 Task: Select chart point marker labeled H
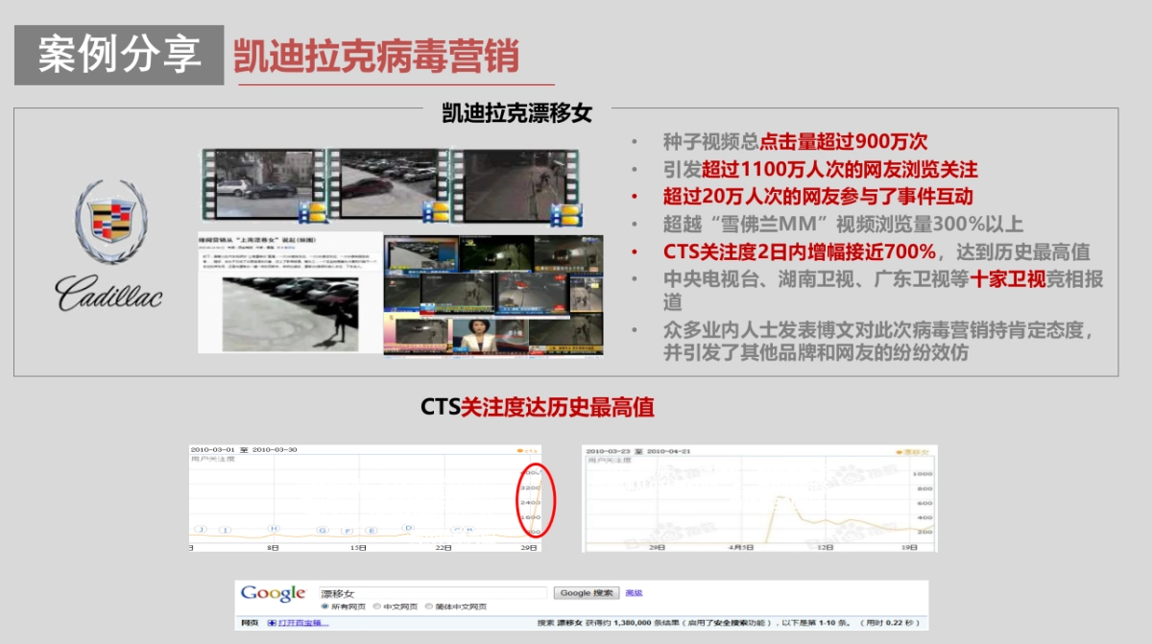coord(272,527)
